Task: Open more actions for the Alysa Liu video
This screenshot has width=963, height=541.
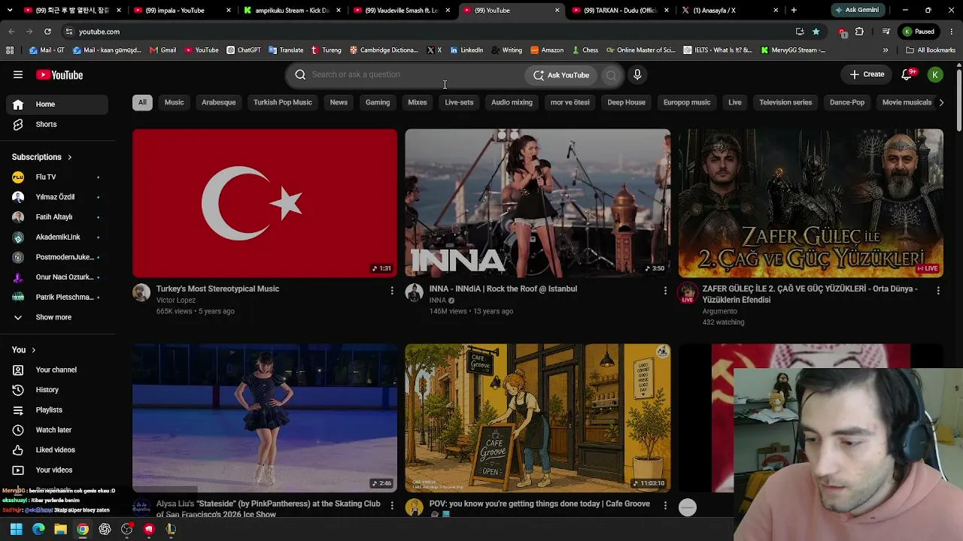Action: (392, 506)
